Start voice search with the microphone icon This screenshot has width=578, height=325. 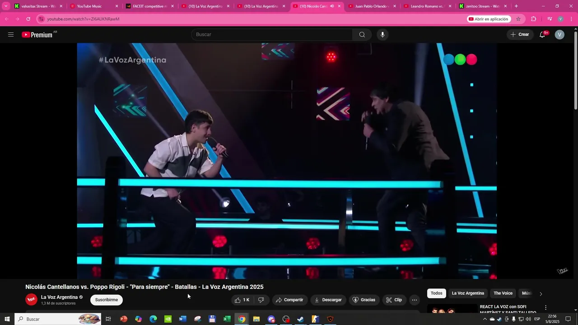(x=382, y=35)
